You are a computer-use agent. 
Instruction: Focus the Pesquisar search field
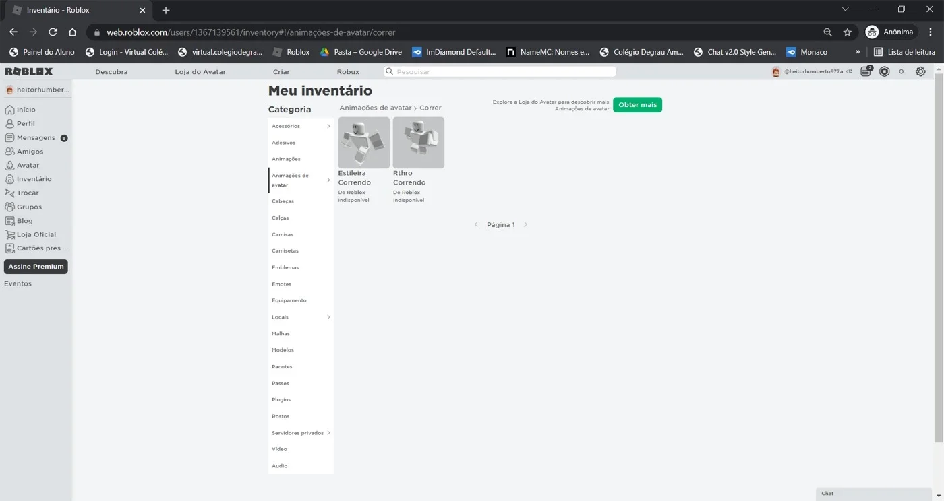coord(500,71)
